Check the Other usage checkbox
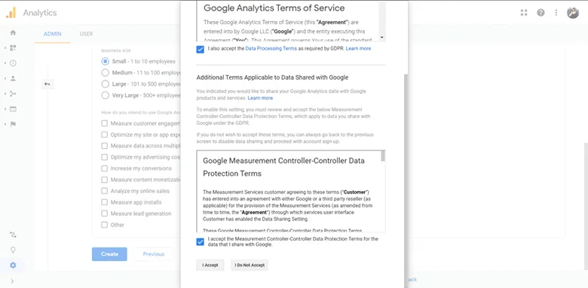This screenshot has width=588, height=288. [x=105, y=225]
